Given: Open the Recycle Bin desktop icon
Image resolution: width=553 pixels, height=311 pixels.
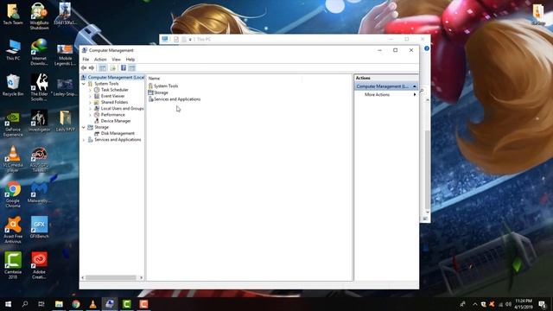Looking at the screenshot, I should (x=13, y=85).
